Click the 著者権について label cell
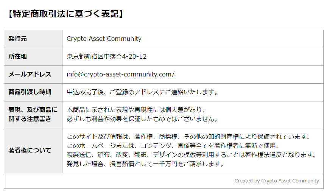The height and width of the screenshot is (193, 327). coord(33,151)
